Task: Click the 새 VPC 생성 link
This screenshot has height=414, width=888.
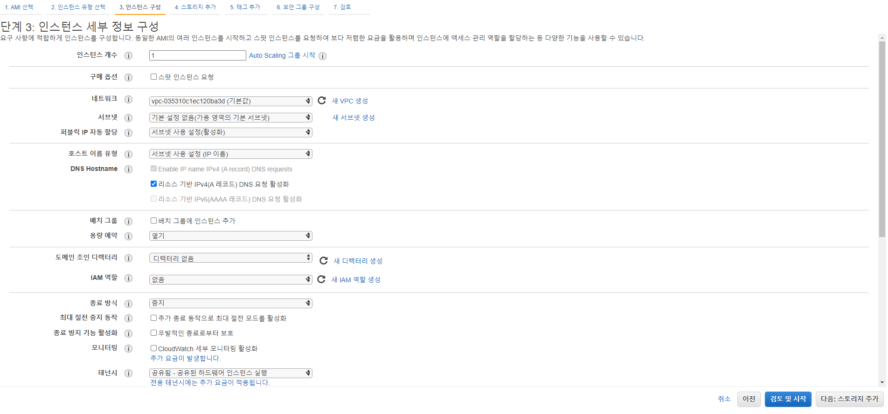Action: (350, 101)
